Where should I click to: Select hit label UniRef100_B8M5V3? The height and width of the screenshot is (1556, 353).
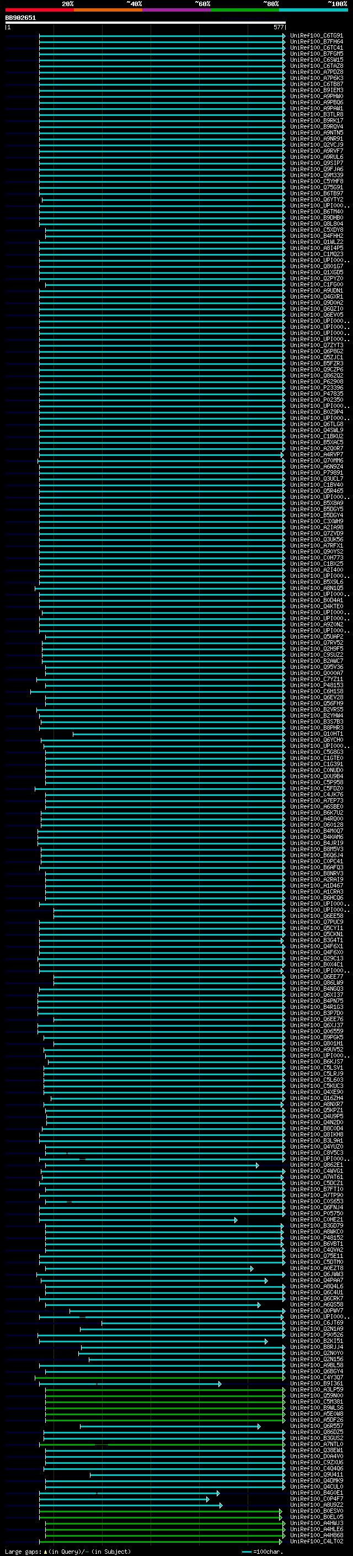click(317, 850)
